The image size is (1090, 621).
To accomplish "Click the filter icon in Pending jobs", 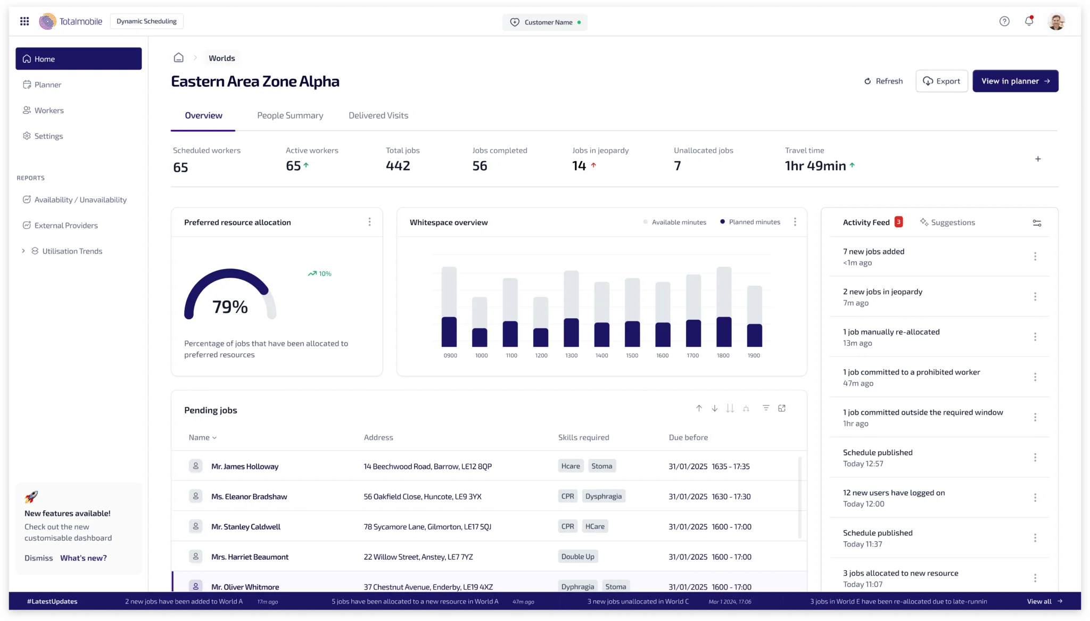I will (766, 408).
